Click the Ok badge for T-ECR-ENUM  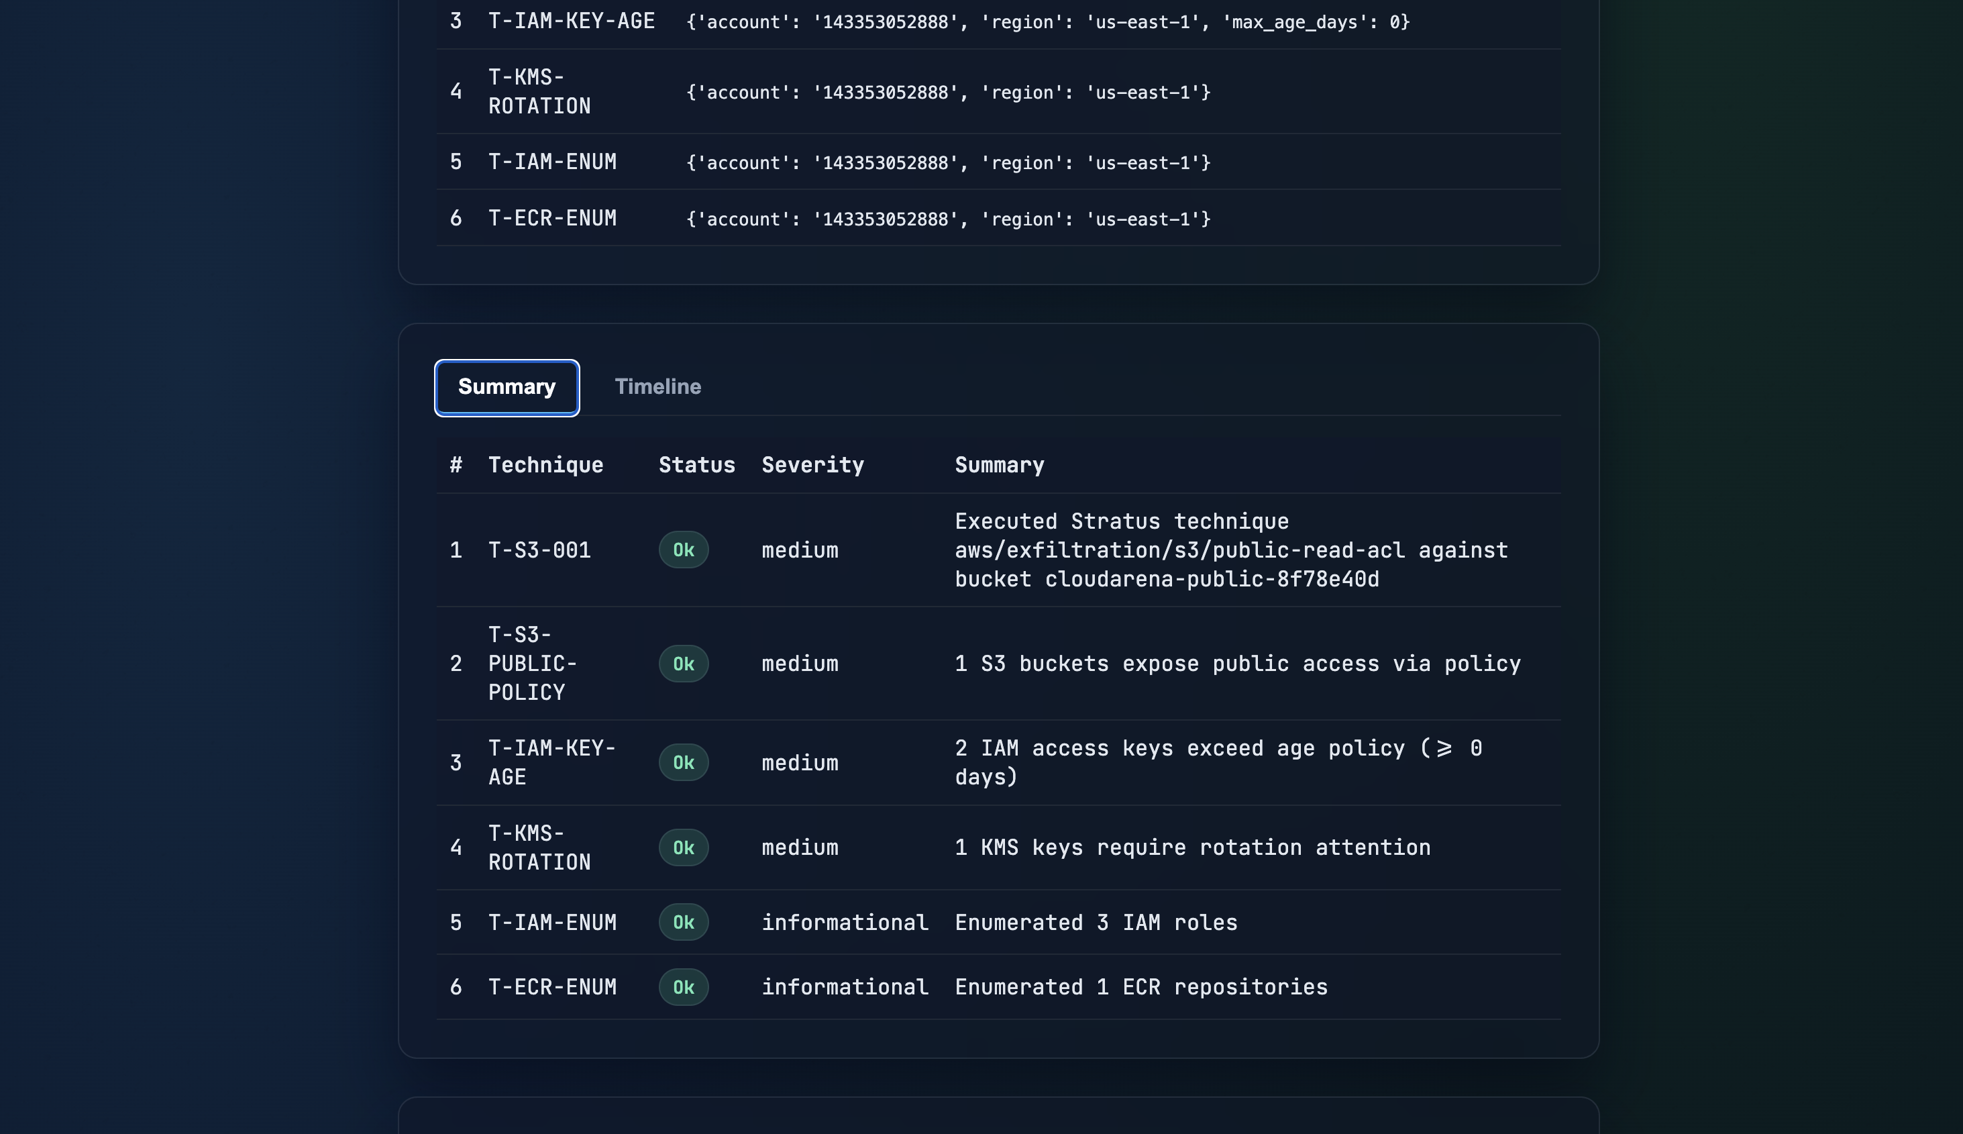pos(683,987)
